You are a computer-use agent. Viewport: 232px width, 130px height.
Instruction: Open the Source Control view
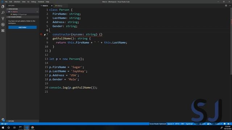[x=3, y=18]
